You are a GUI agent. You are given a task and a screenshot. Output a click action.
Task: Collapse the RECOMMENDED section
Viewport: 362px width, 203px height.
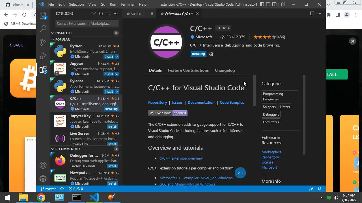coord(86,149)
